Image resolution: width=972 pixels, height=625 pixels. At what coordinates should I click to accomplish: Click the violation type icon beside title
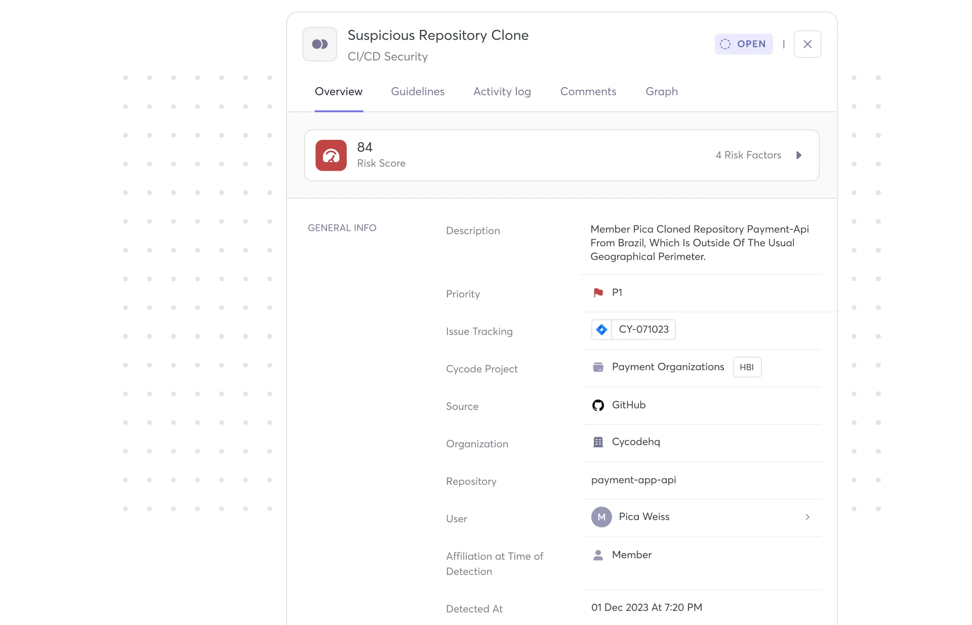[319, 44]
